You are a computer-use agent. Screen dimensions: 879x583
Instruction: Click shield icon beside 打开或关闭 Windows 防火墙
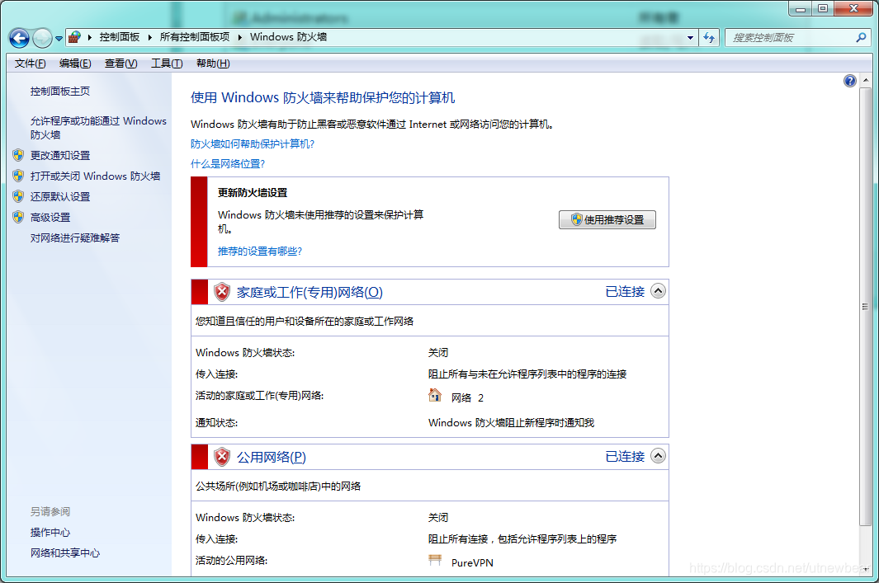18,176
